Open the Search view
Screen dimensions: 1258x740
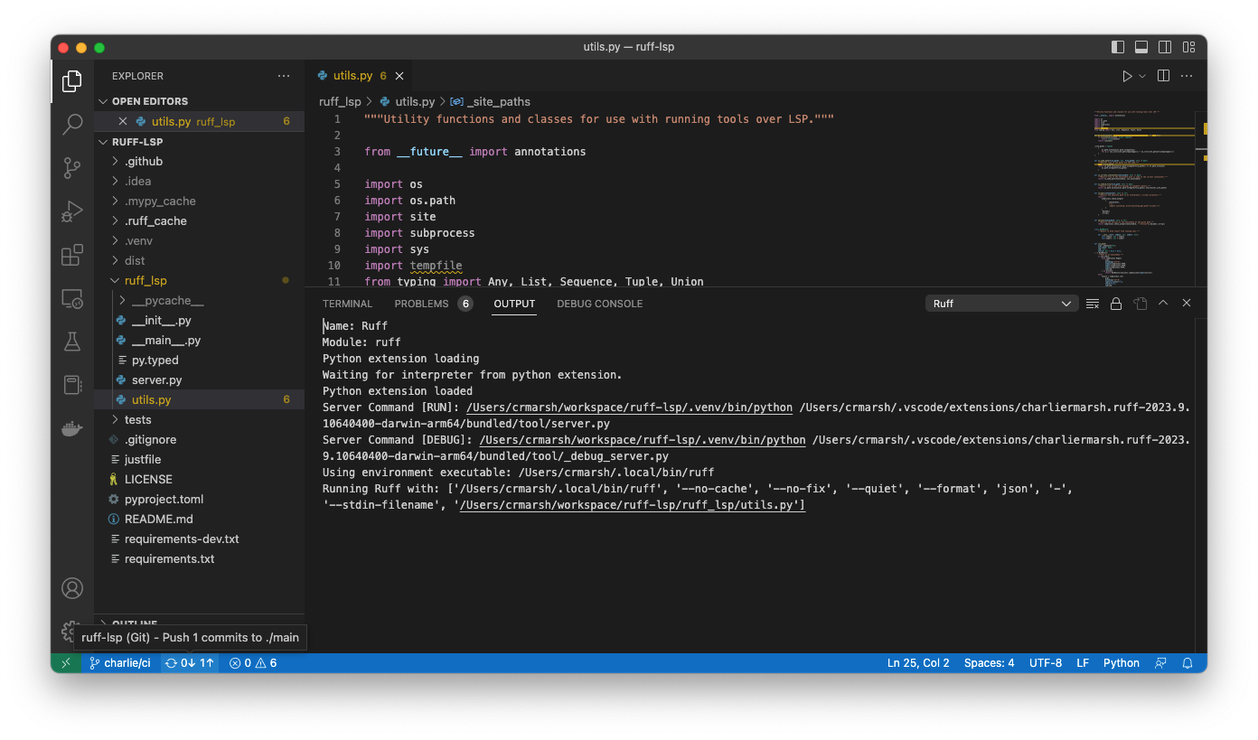pyautogui.click(x=72, y=125)
